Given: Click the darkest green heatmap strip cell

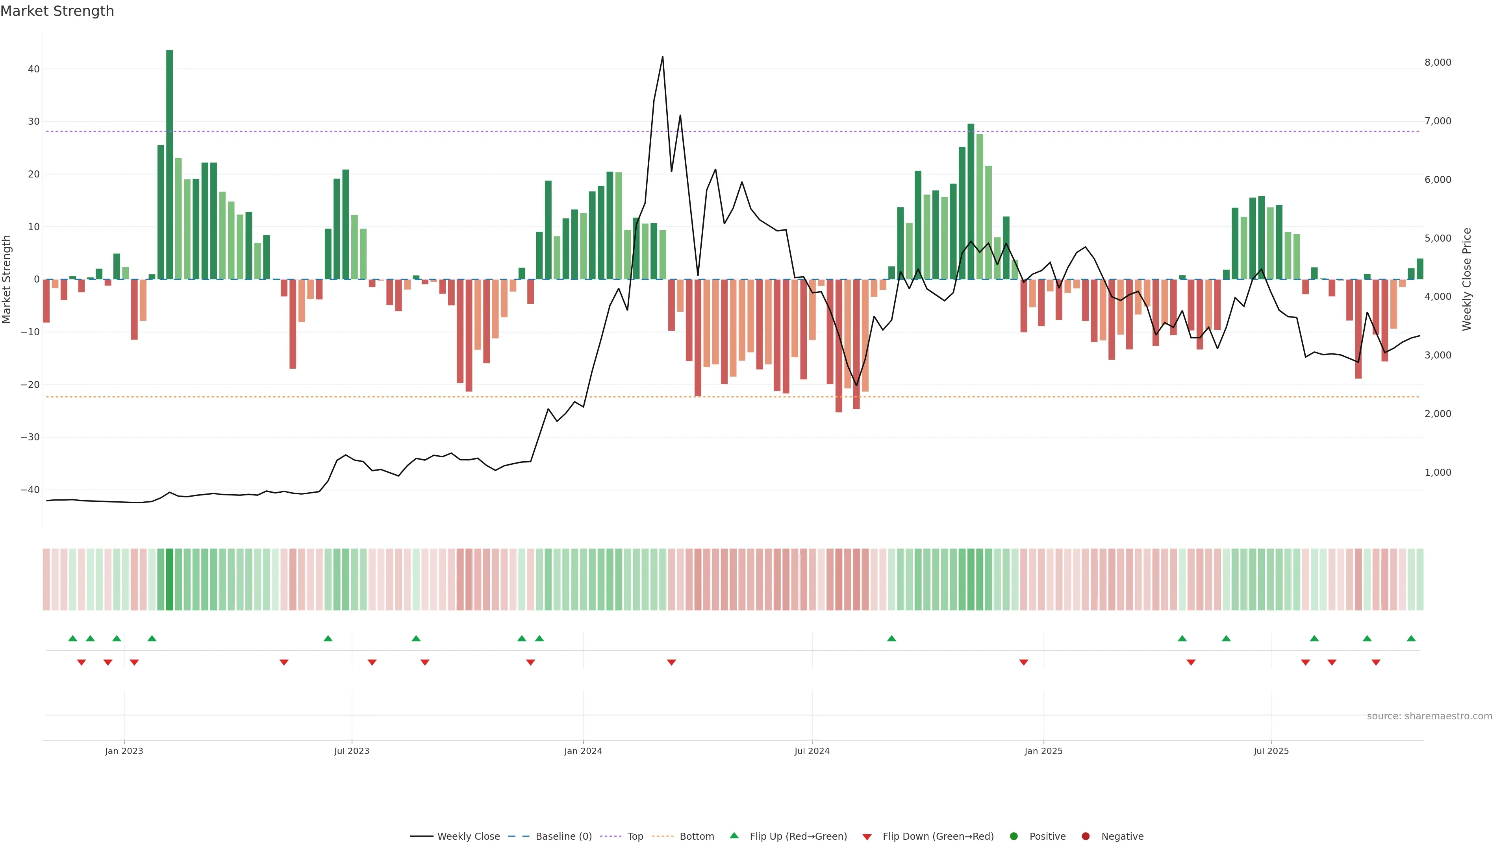Looking at the screenshot, I should pos(170,579).
